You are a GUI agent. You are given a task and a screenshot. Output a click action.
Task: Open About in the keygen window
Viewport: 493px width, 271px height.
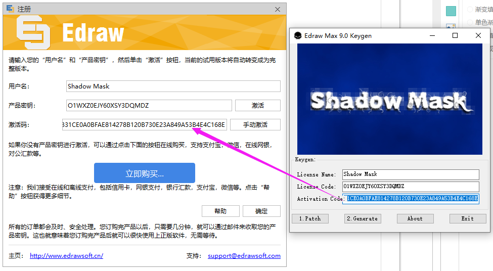(415, 218)
